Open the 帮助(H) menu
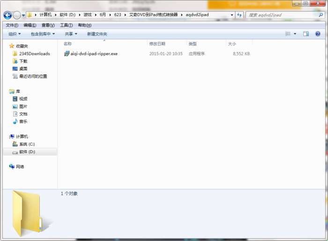This screenshot has width=328, height=241. tap(85, 25)
